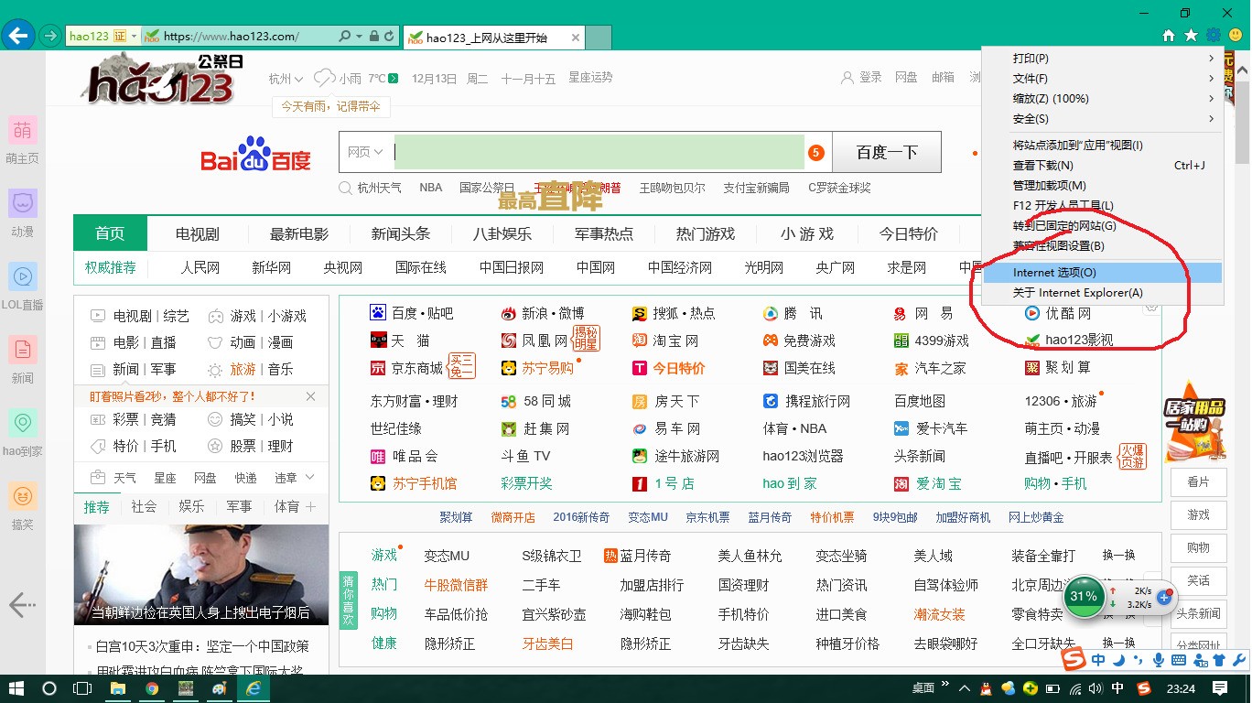
Task: Click into the Baidu search input field
Action: coord(599,153)
